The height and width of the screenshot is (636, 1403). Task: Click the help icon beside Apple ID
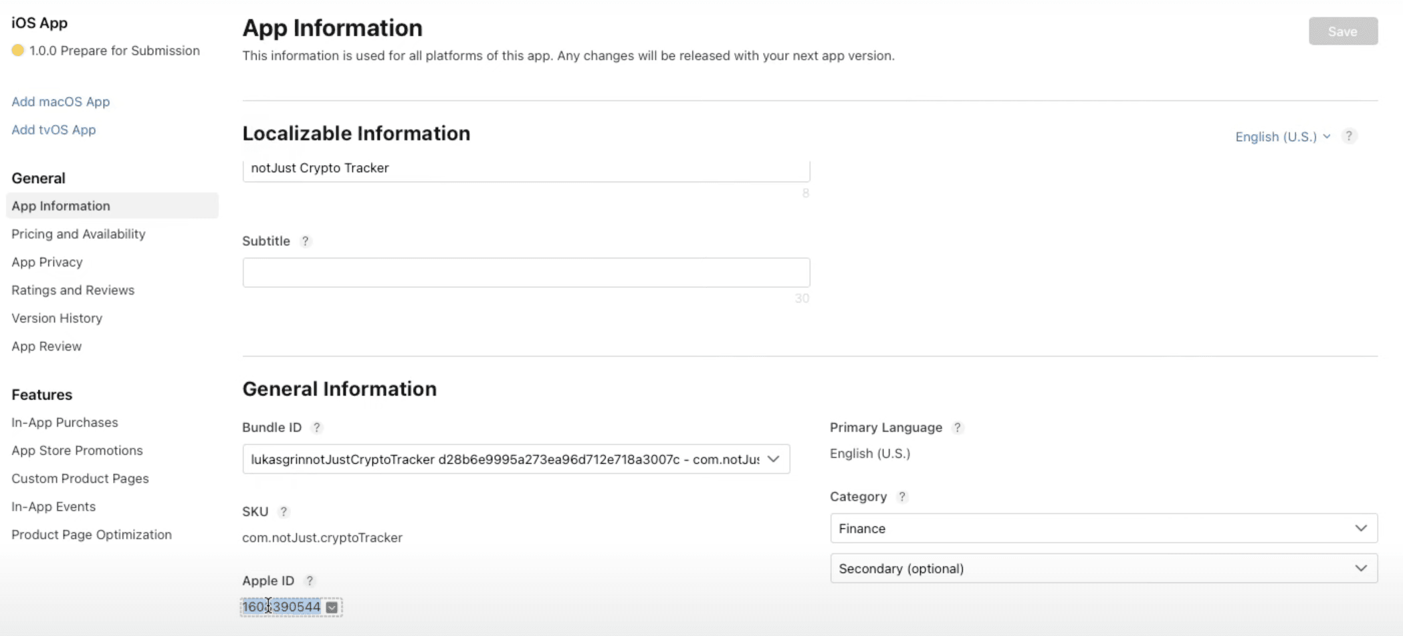coord(310,581)
